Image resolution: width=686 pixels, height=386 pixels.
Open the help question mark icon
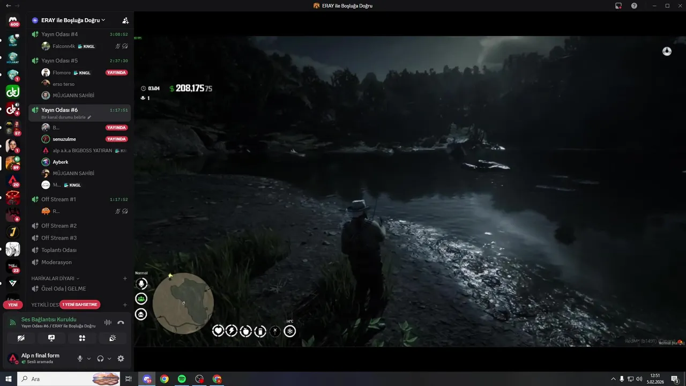634,5
